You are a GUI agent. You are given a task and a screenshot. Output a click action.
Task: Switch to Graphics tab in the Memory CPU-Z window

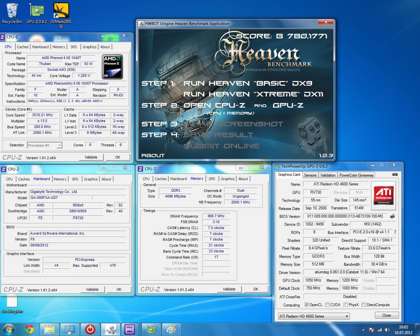tap(227, 179)
